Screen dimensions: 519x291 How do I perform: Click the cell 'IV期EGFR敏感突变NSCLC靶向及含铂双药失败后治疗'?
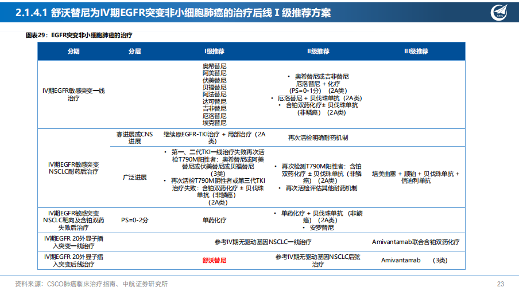(73, 221)
